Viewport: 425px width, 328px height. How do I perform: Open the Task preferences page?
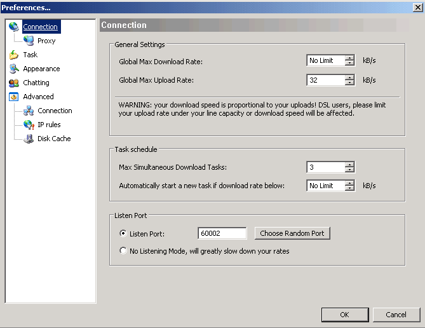[x=30, y=55]
